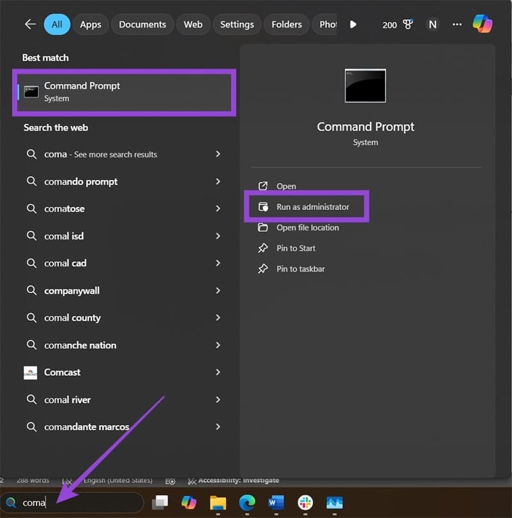Run Command Prompt as administrator
Screen dimensions: 512x518
(x=312, y=207)
